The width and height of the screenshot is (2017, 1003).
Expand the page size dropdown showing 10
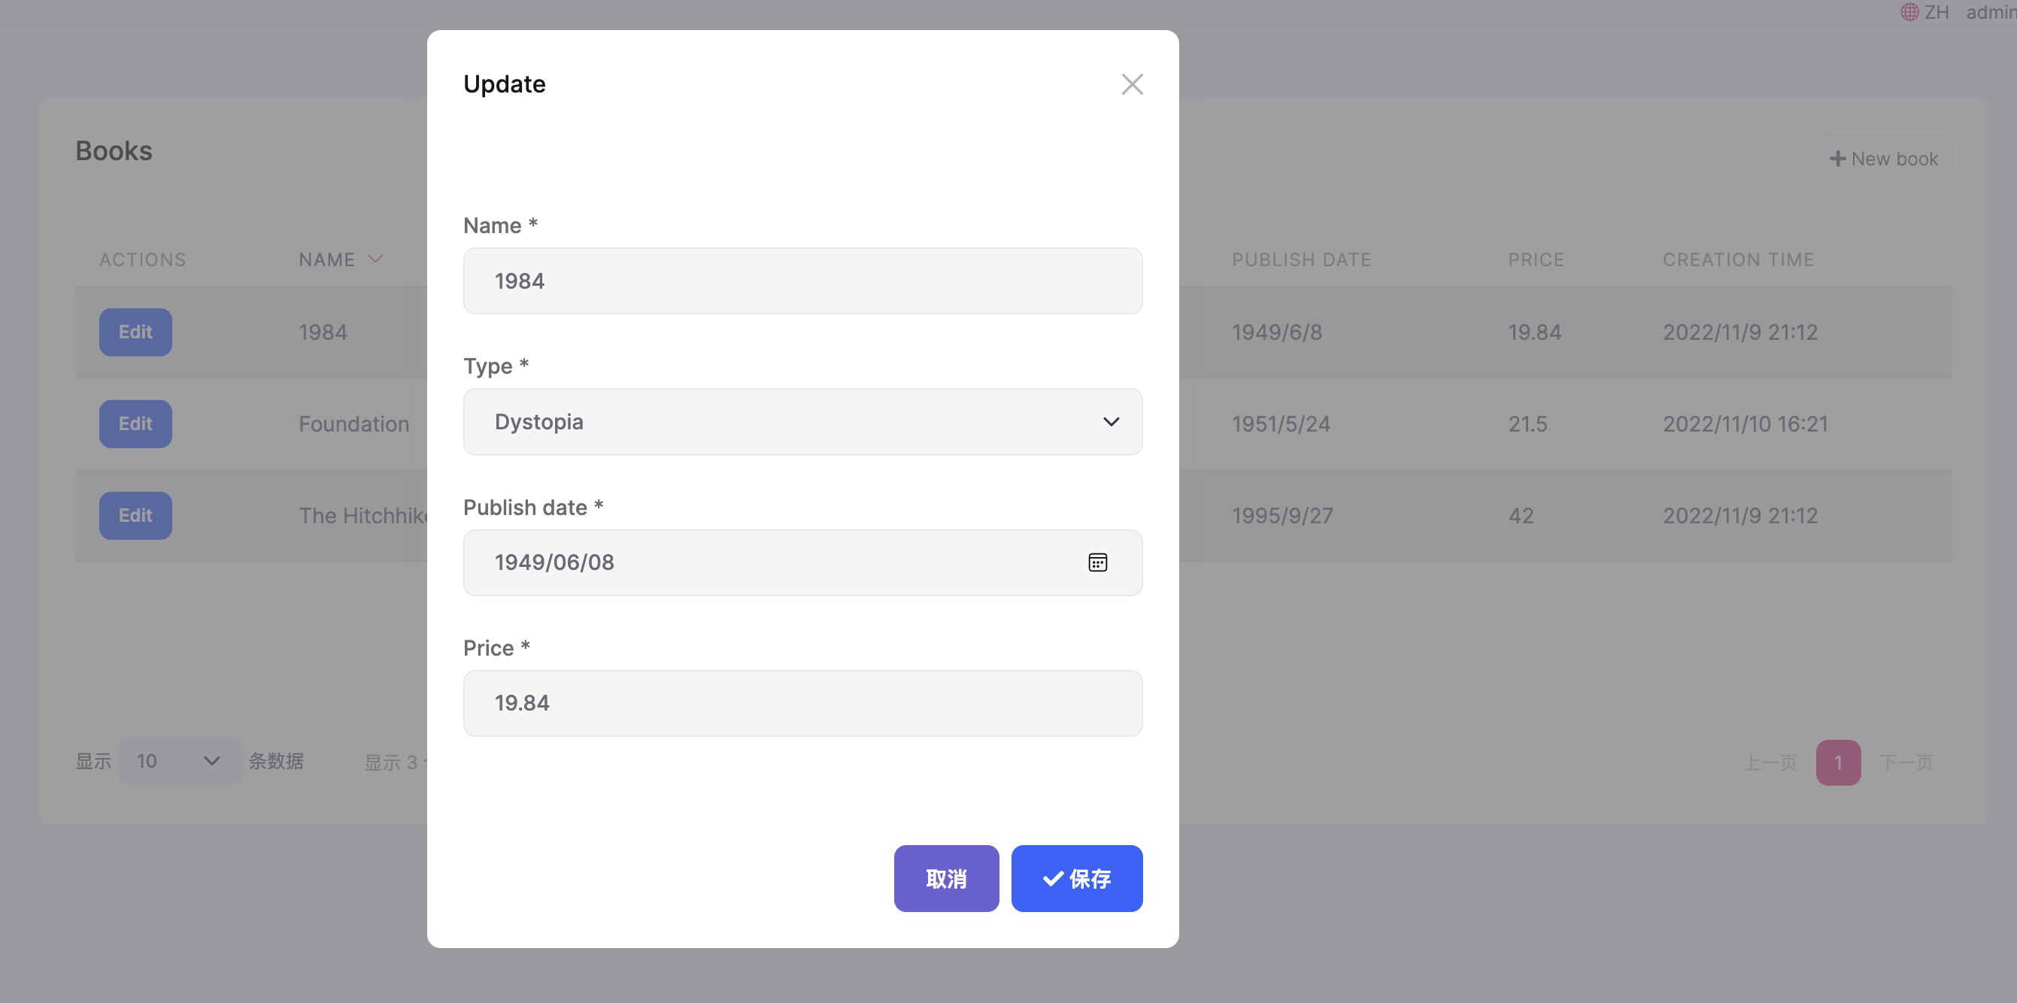click(179, 760)
